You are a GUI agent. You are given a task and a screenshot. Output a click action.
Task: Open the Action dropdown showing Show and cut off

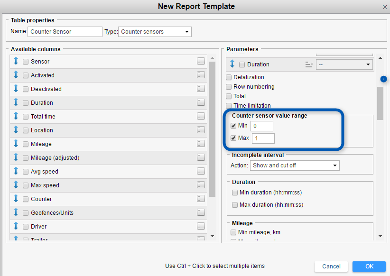[295, 166]
